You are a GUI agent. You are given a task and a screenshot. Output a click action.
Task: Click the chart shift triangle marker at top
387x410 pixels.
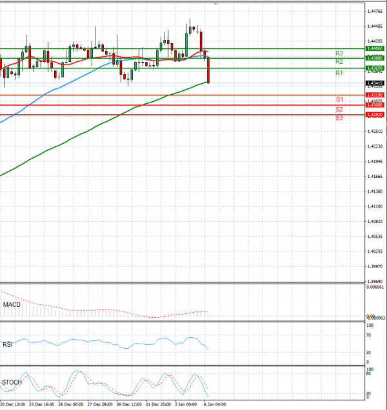[215, 4]
